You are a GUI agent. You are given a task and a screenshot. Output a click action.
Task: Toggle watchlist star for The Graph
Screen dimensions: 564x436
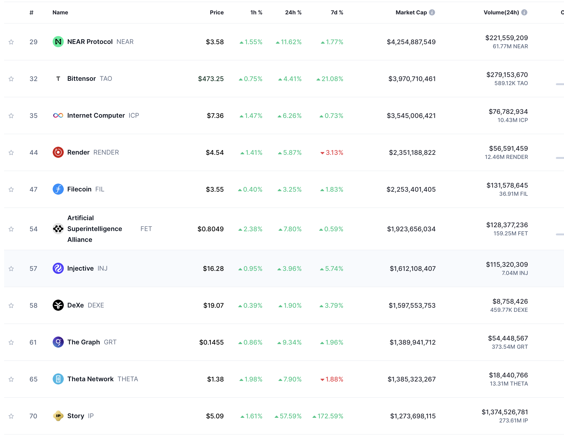click(x=11, y=342)
